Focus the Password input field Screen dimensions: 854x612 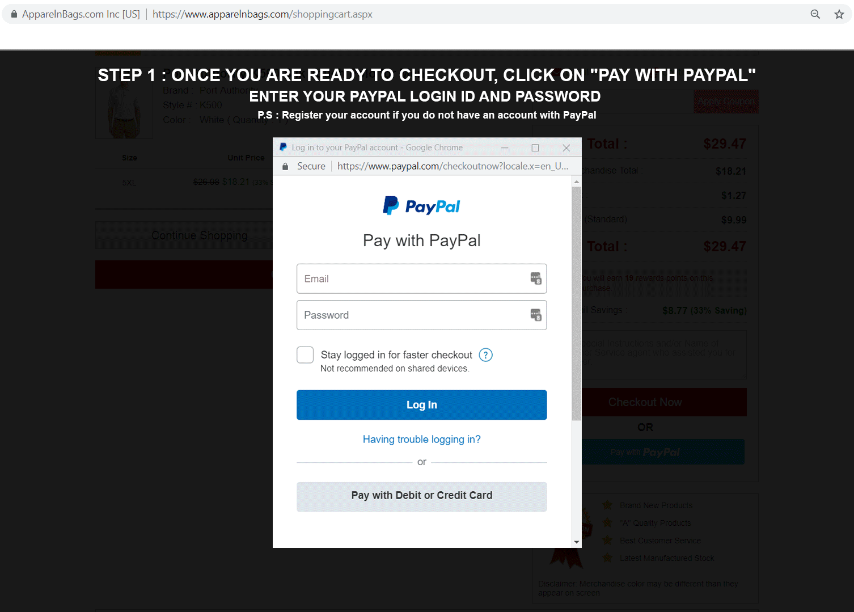point(422,315)
